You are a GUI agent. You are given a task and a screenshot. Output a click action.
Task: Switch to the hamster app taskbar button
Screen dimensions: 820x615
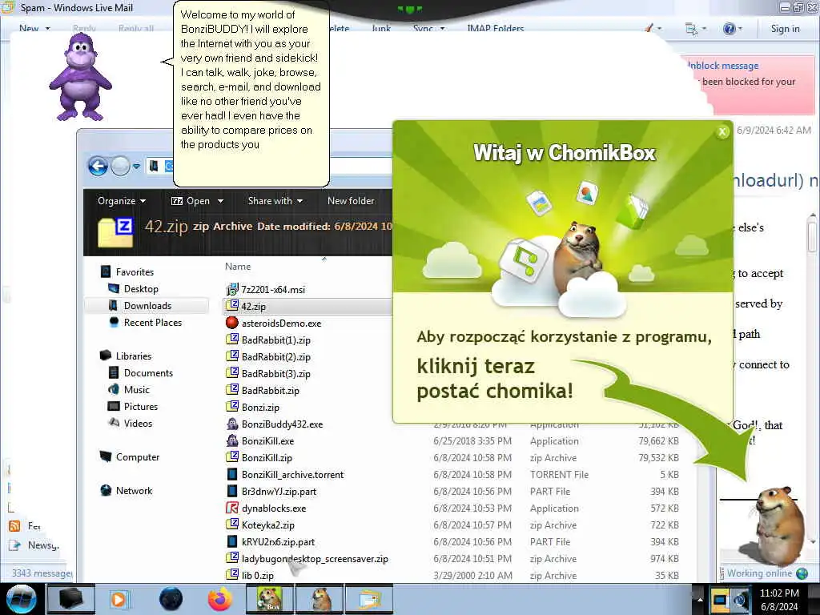[x=320, y=599]
